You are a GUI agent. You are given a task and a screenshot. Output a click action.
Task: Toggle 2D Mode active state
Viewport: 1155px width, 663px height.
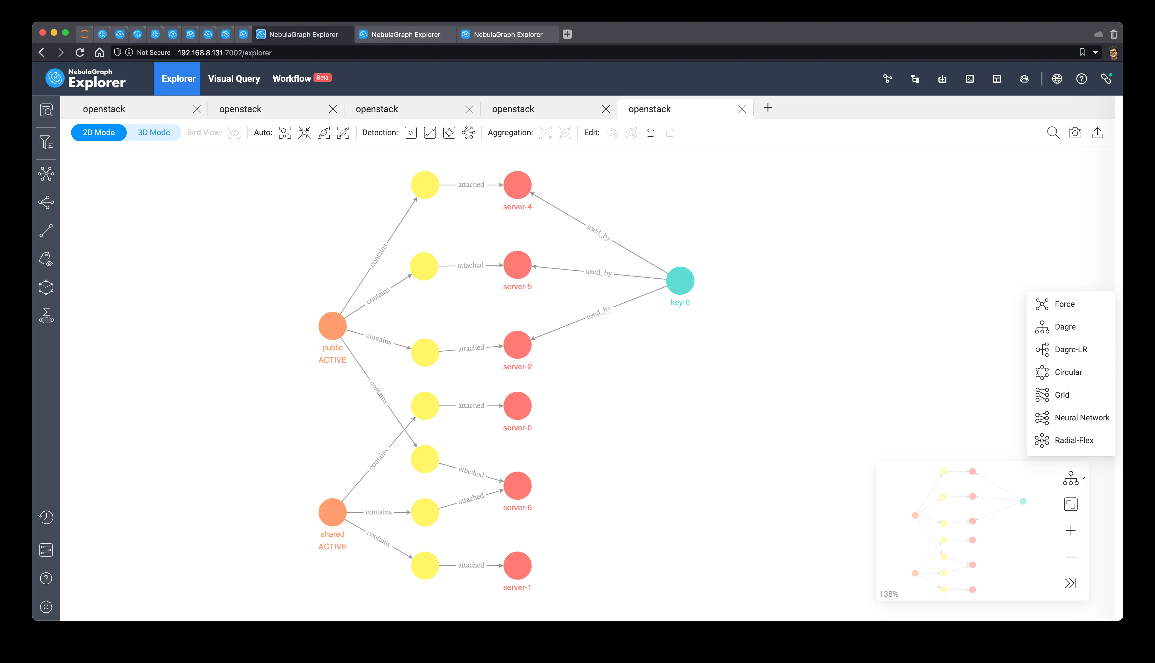(97, 132)
